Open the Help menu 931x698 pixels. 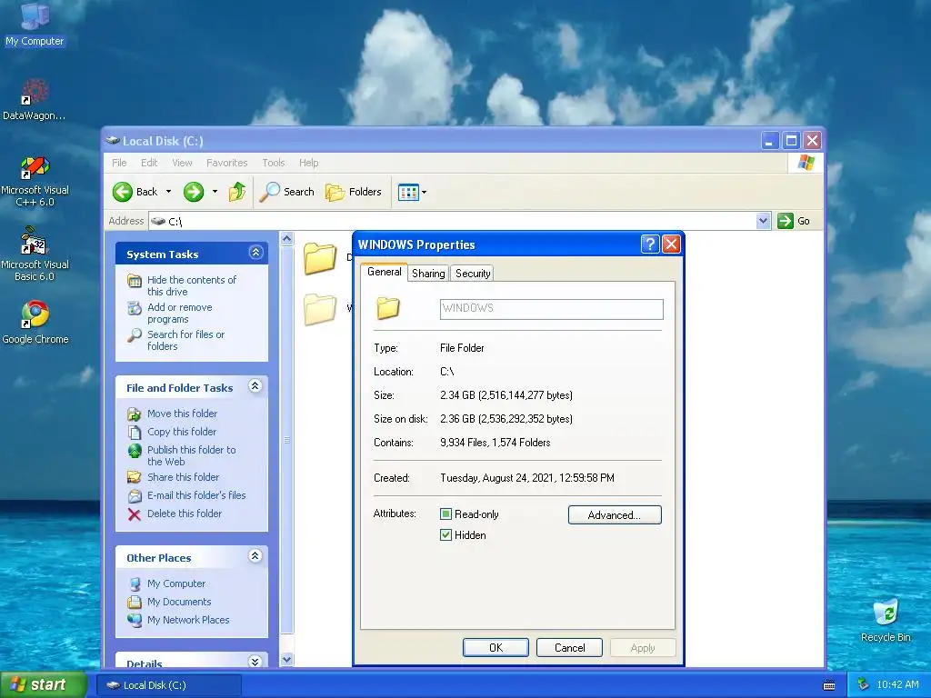(x=308, y=163)
